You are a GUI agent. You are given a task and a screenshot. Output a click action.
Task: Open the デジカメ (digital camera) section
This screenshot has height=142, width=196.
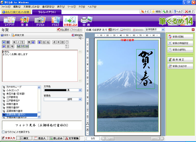tap(40, 21)
